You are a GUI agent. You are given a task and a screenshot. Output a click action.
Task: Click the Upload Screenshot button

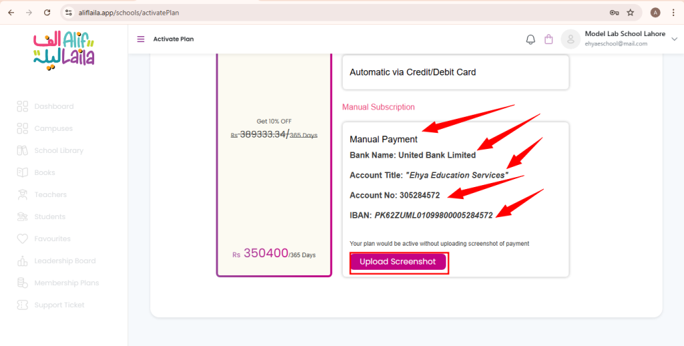[398, 262]
